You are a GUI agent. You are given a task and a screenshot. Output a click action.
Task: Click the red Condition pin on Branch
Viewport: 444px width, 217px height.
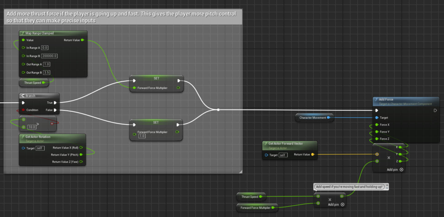(x=23, y=110)
